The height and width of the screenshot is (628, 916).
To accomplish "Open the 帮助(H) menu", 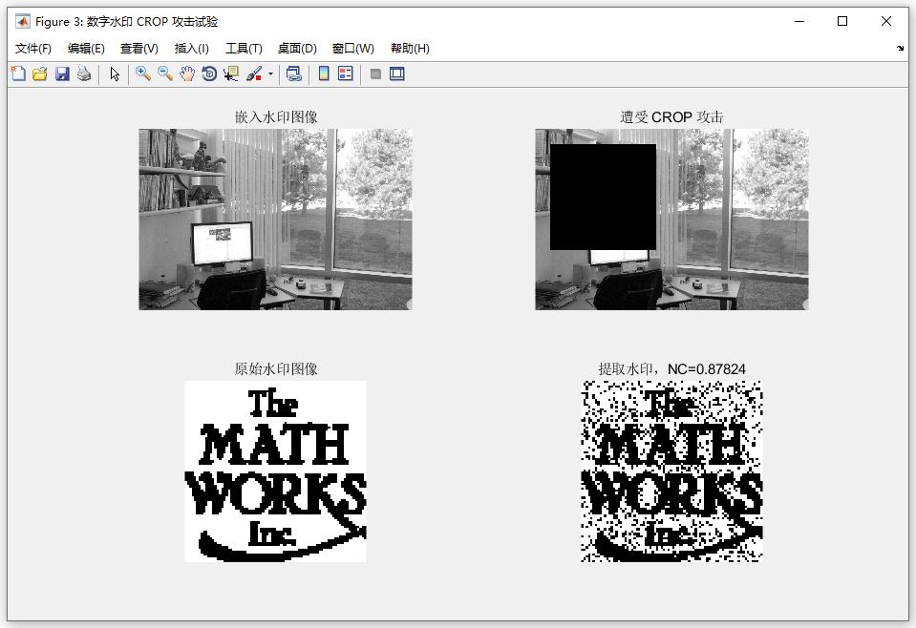I will coord(410,49).
